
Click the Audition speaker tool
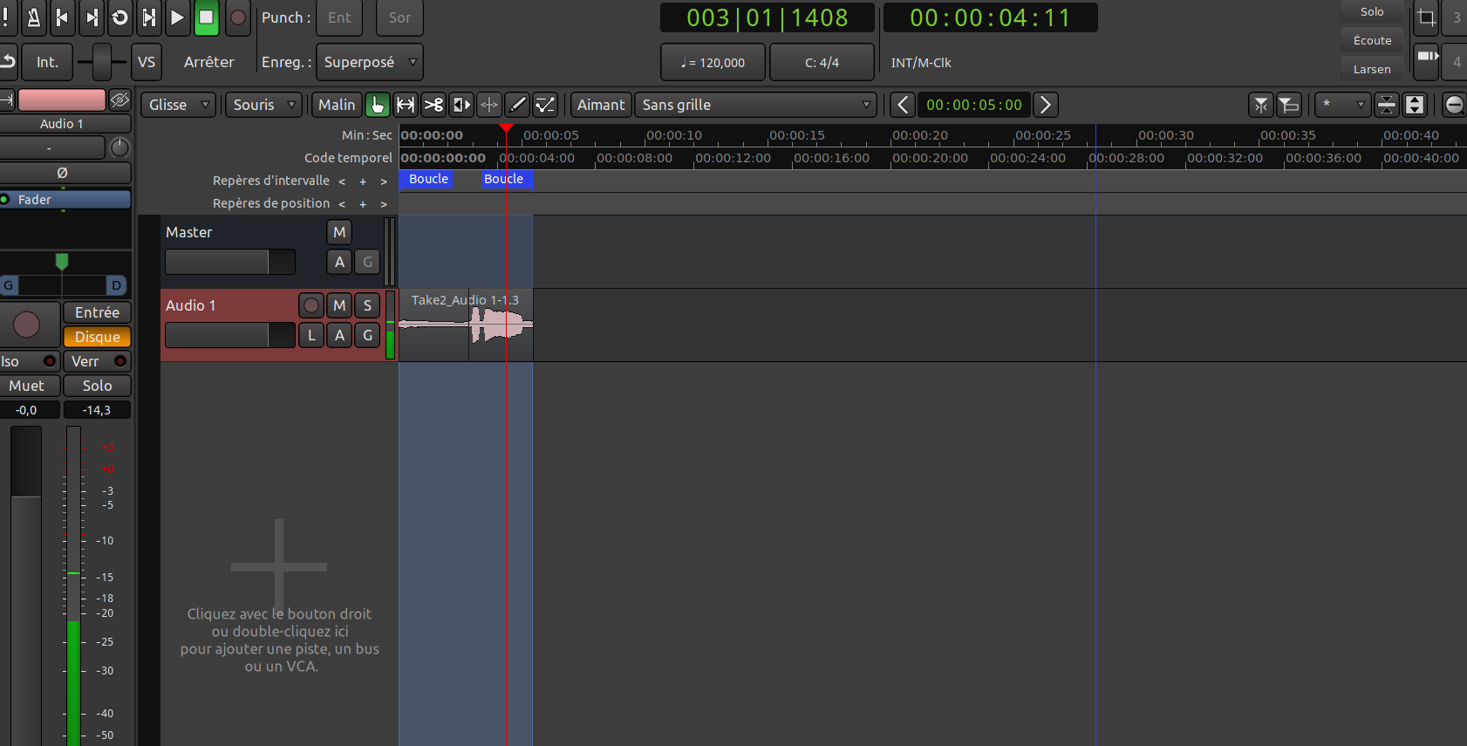(x=461, y=105)
